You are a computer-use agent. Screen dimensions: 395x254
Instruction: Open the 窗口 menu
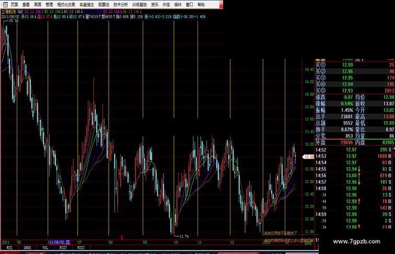[190, 5]
